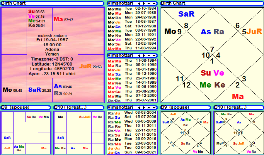
Task: Click the down arrow in the Vimshottari panel starting with Mo-Mo
Action: point(154,3)
